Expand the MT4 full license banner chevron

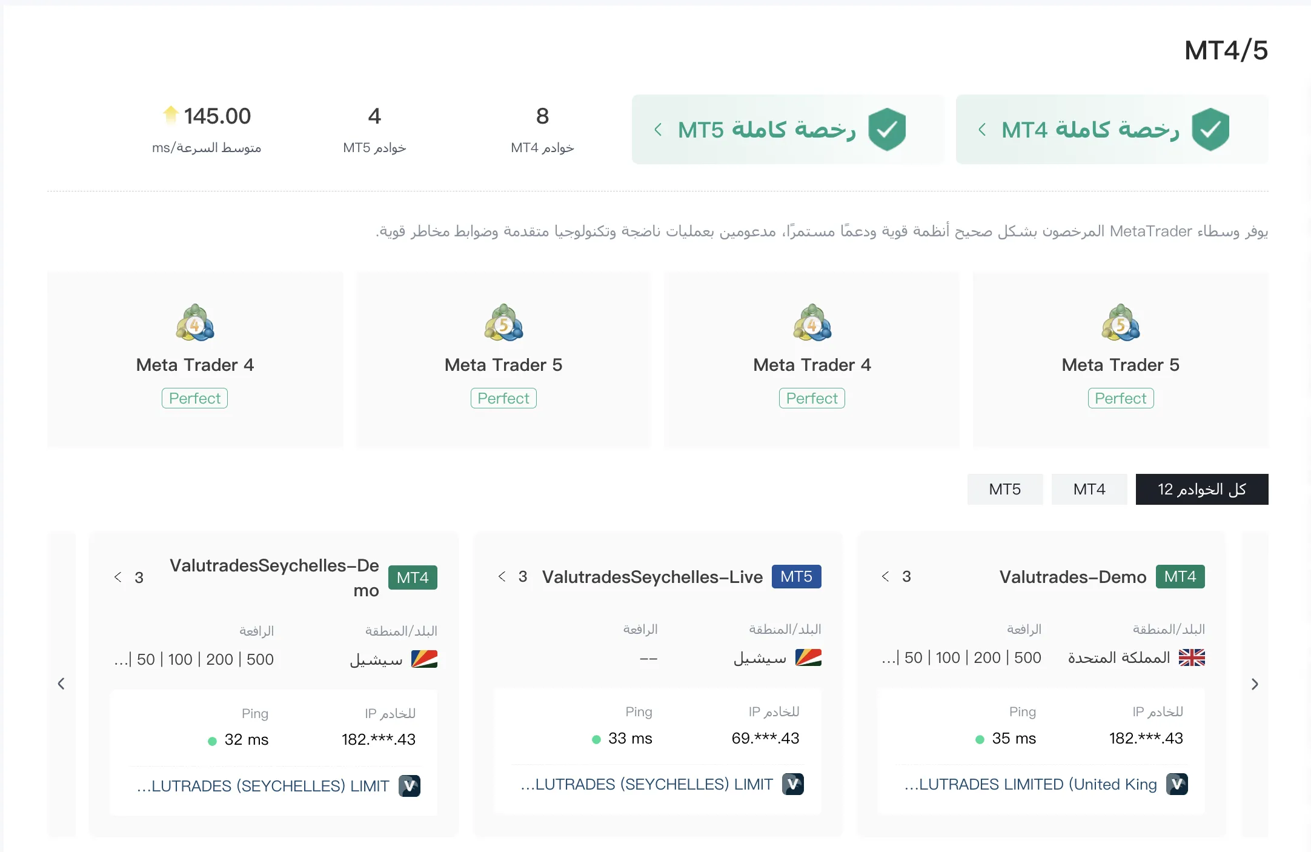coord(982,129)
